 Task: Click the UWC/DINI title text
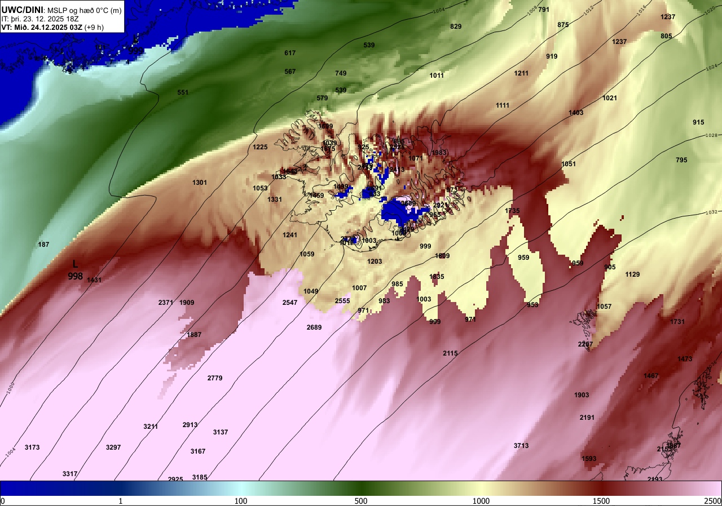(21, 9)
